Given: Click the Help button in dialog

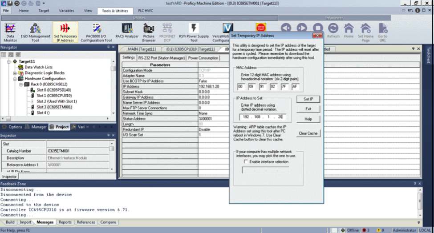Looking at the screenshot, I should pyautogui.click(x=308, y=119).
